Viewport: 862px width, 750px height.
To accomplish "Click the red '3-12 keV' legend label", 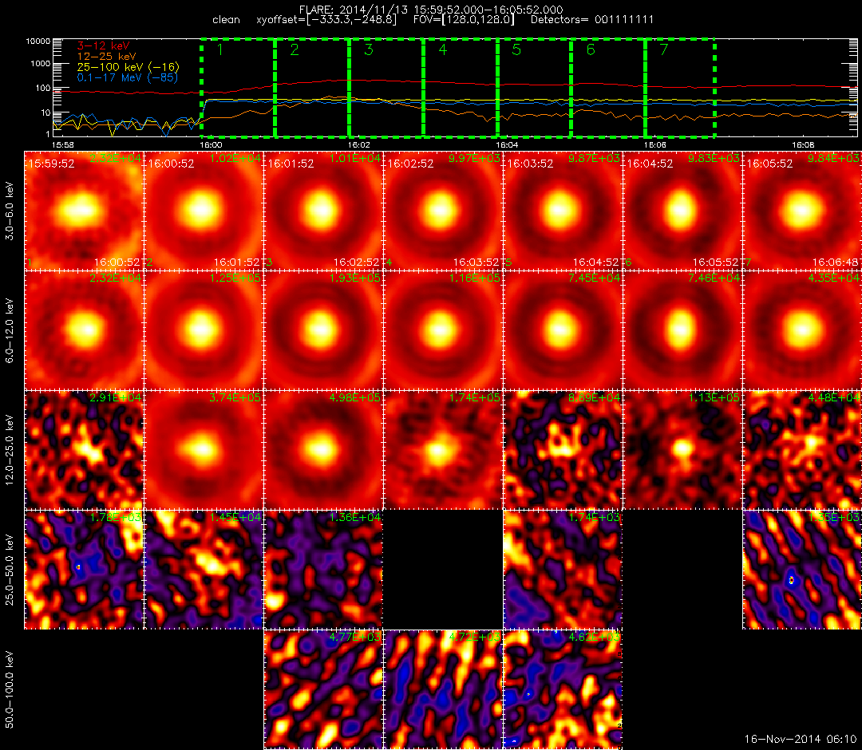I will (103, 45).
